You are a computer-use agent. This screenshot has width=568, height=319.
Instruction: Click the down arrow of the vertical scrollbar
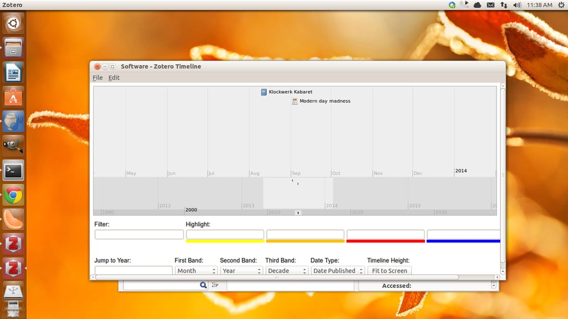click(x=503, y=271)
